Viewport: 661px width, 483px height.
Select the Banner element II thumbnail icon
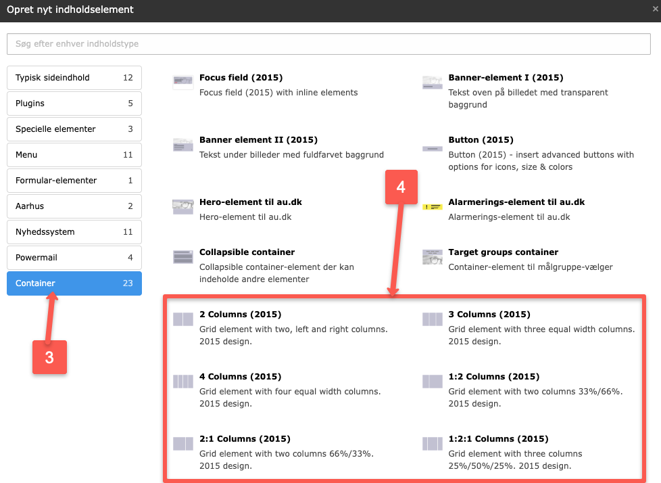coord(183,145)
